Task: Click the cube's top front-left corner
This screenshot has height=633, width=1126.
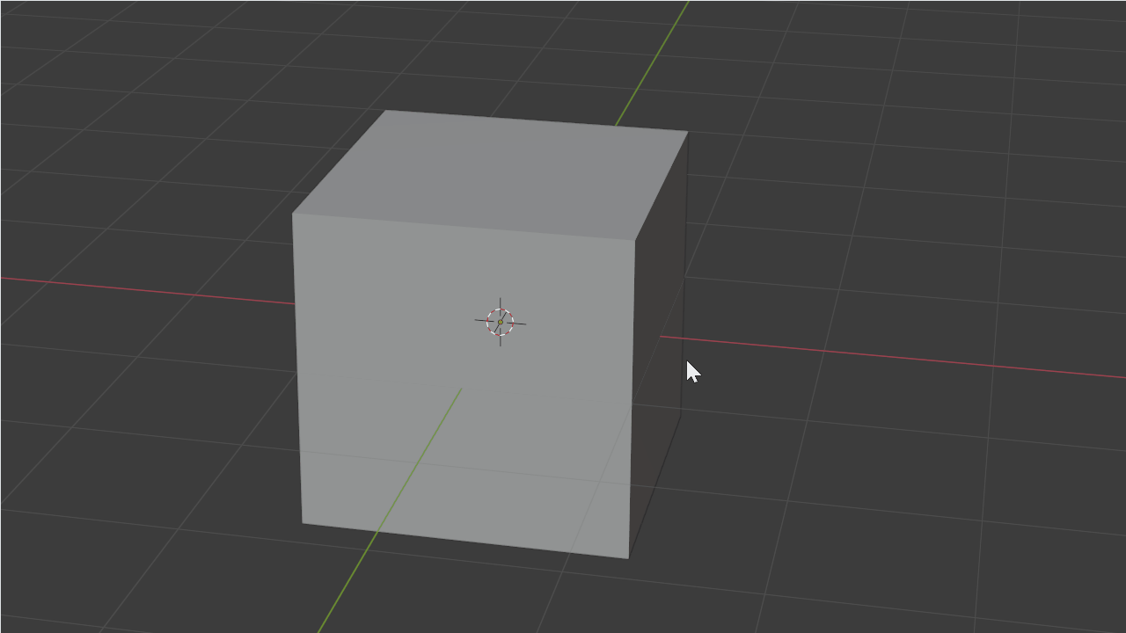Action: [x=293, y=214]
